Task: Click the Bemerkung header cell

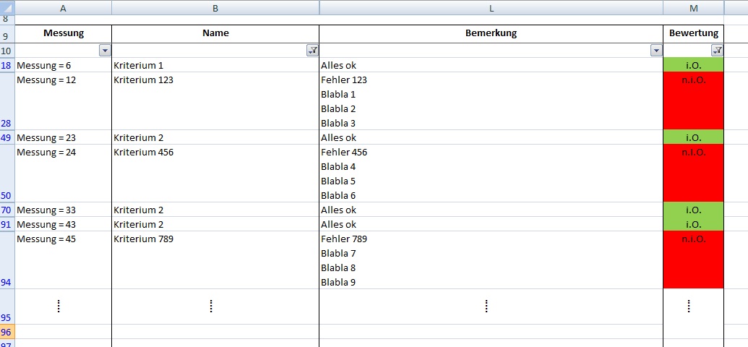Action: pyautogui.click(x=491, y=33)
